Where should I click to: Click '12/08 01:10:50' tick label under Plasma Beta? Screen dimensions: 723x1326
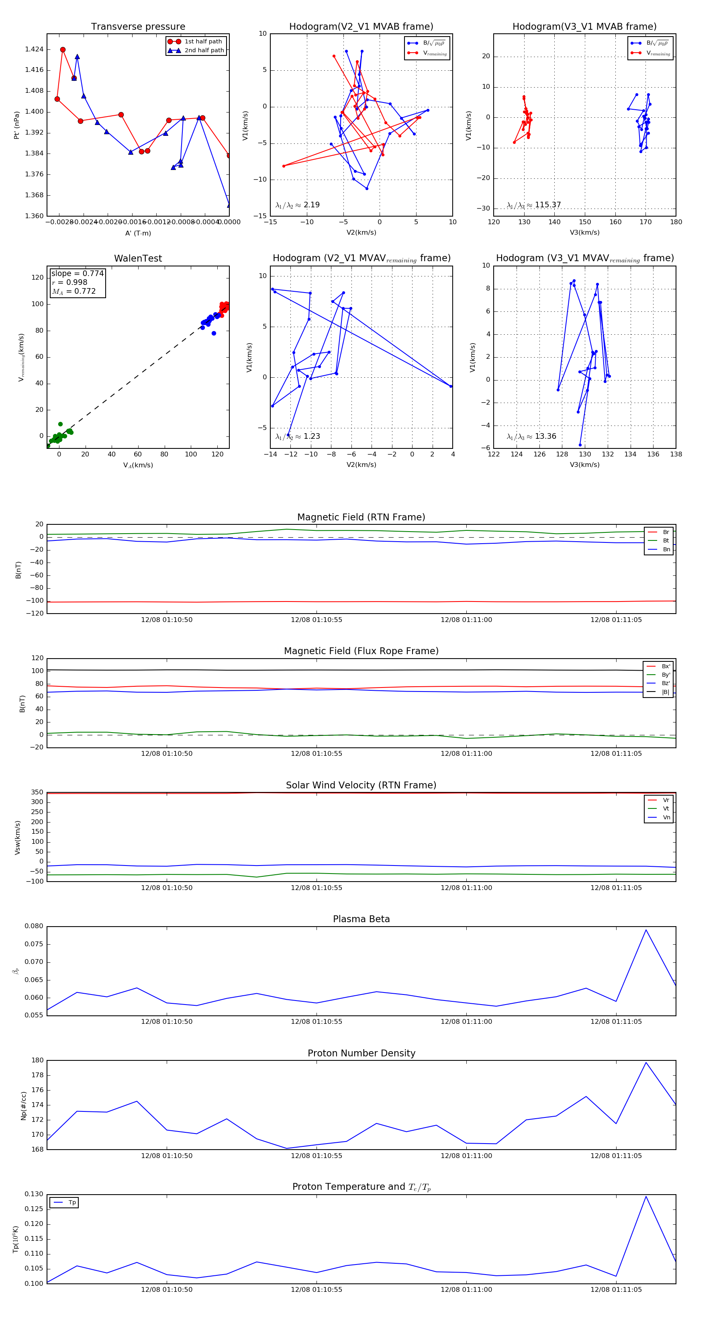(x=167, y=1022)
